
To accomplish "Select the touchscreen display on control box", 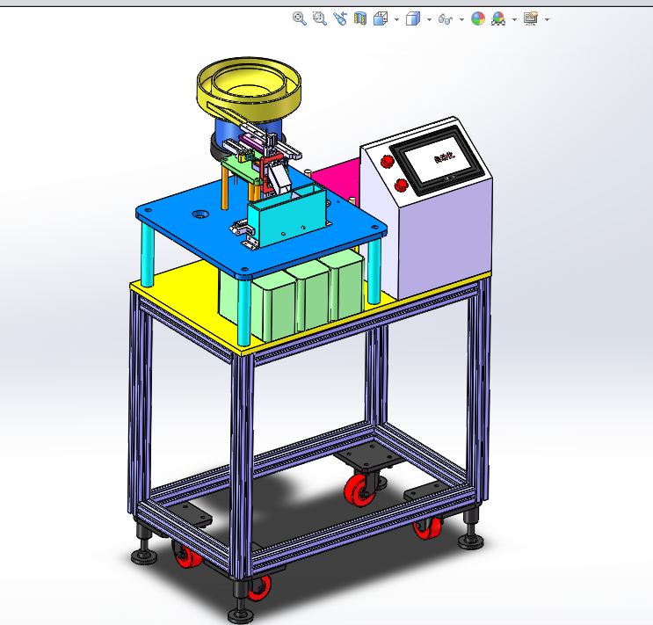I will [x=437, y=159].
